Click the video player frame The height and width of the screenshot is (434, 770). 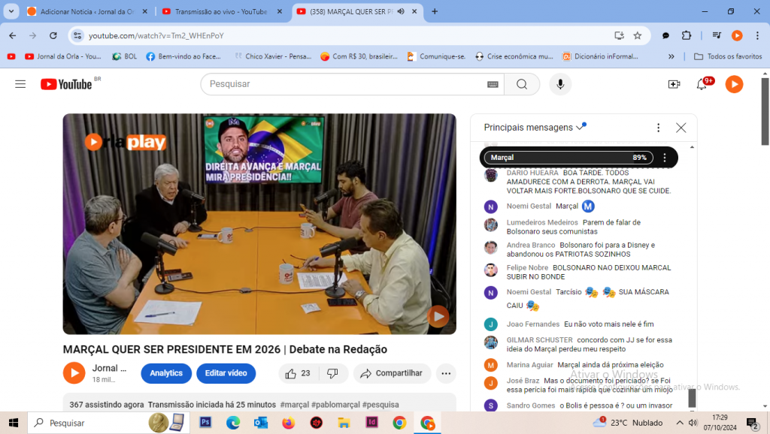pyautogui.click(x=259, y=224)
